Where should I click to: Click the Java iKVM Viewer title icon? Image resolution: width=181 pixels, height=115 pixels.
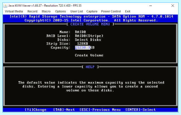[5, 5]
